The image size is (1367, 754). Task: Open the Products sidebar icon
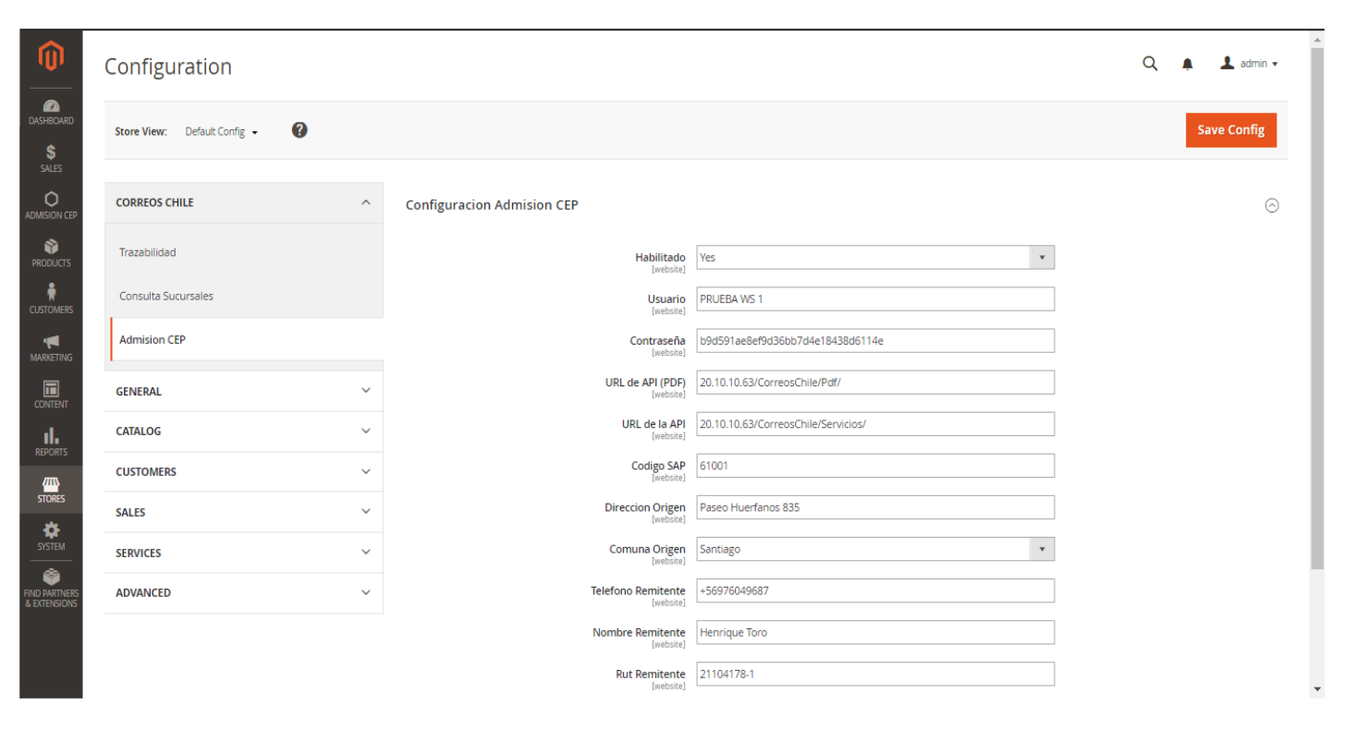pyautogui.click(x=51, y=253)
